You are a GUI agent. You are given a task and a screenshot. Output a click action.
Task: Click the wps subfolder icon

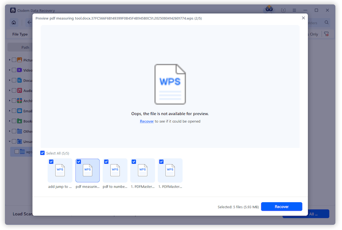point(22,151)
